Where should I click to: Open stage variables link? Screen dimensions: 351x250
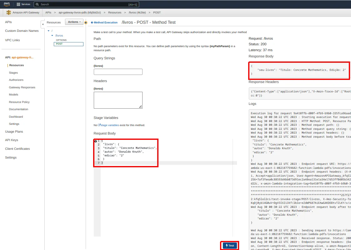(108, 125)
